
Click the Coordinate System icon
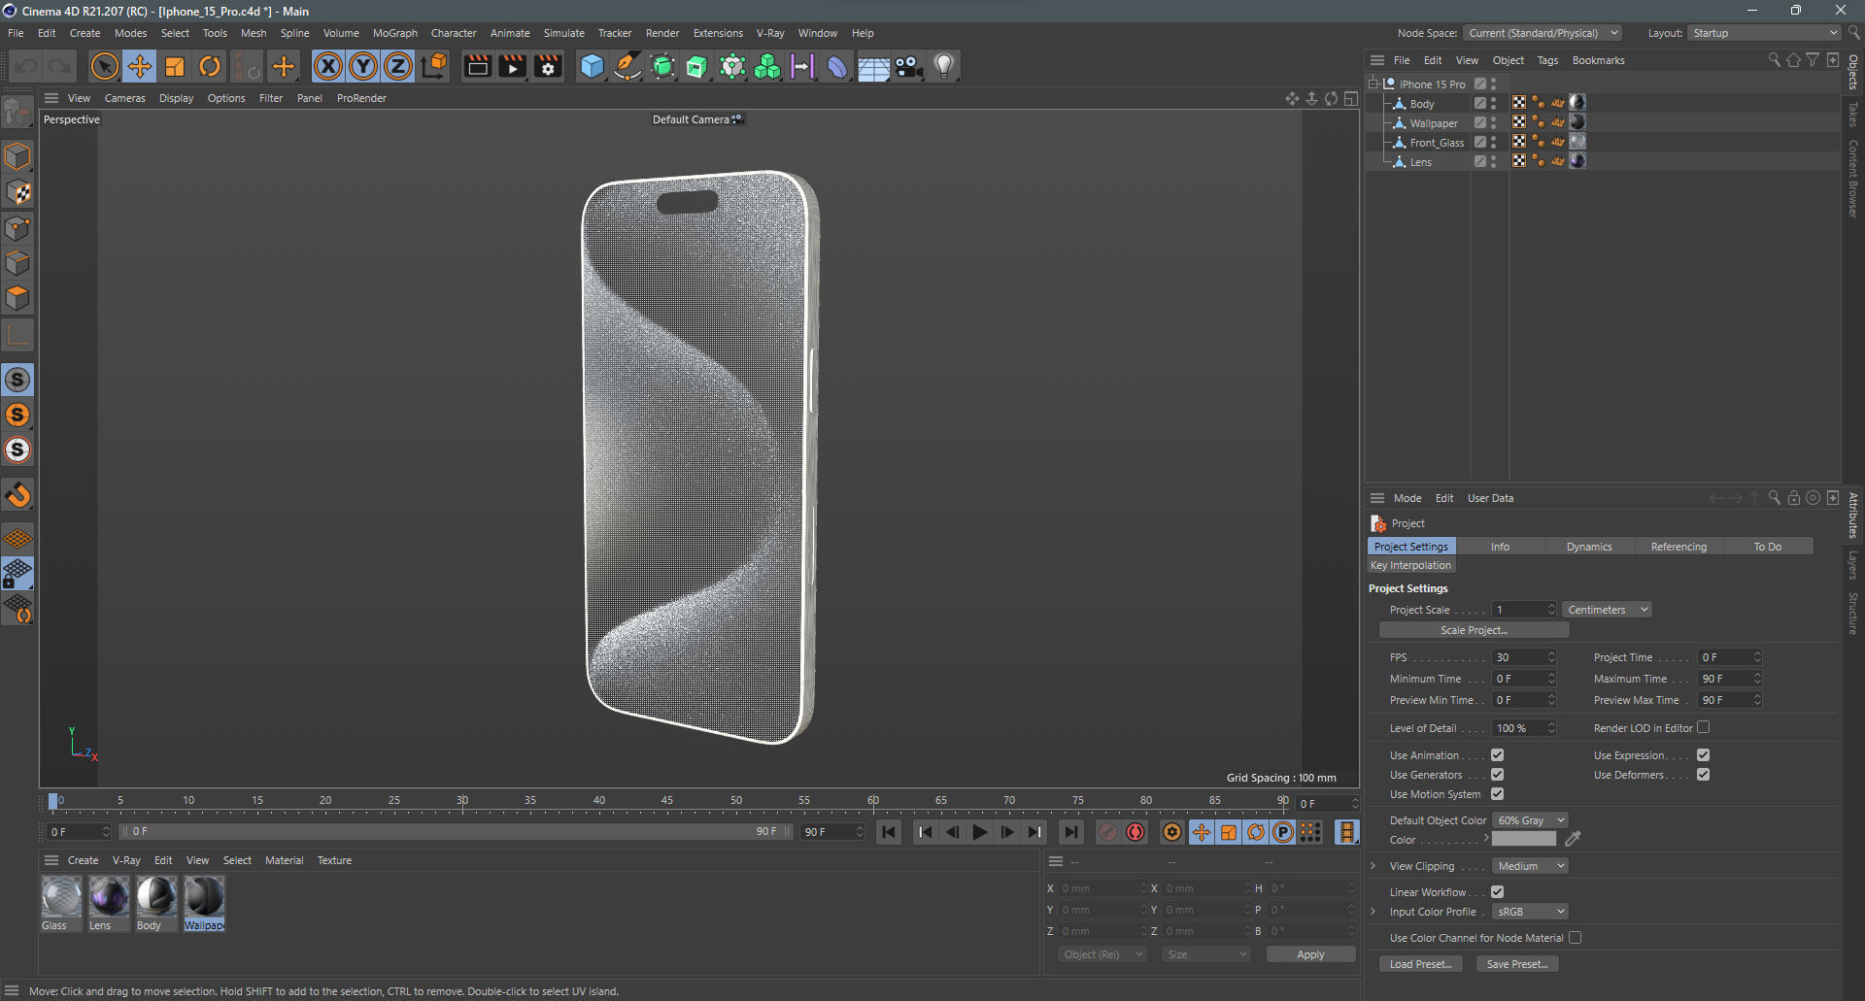coord(434,66)
